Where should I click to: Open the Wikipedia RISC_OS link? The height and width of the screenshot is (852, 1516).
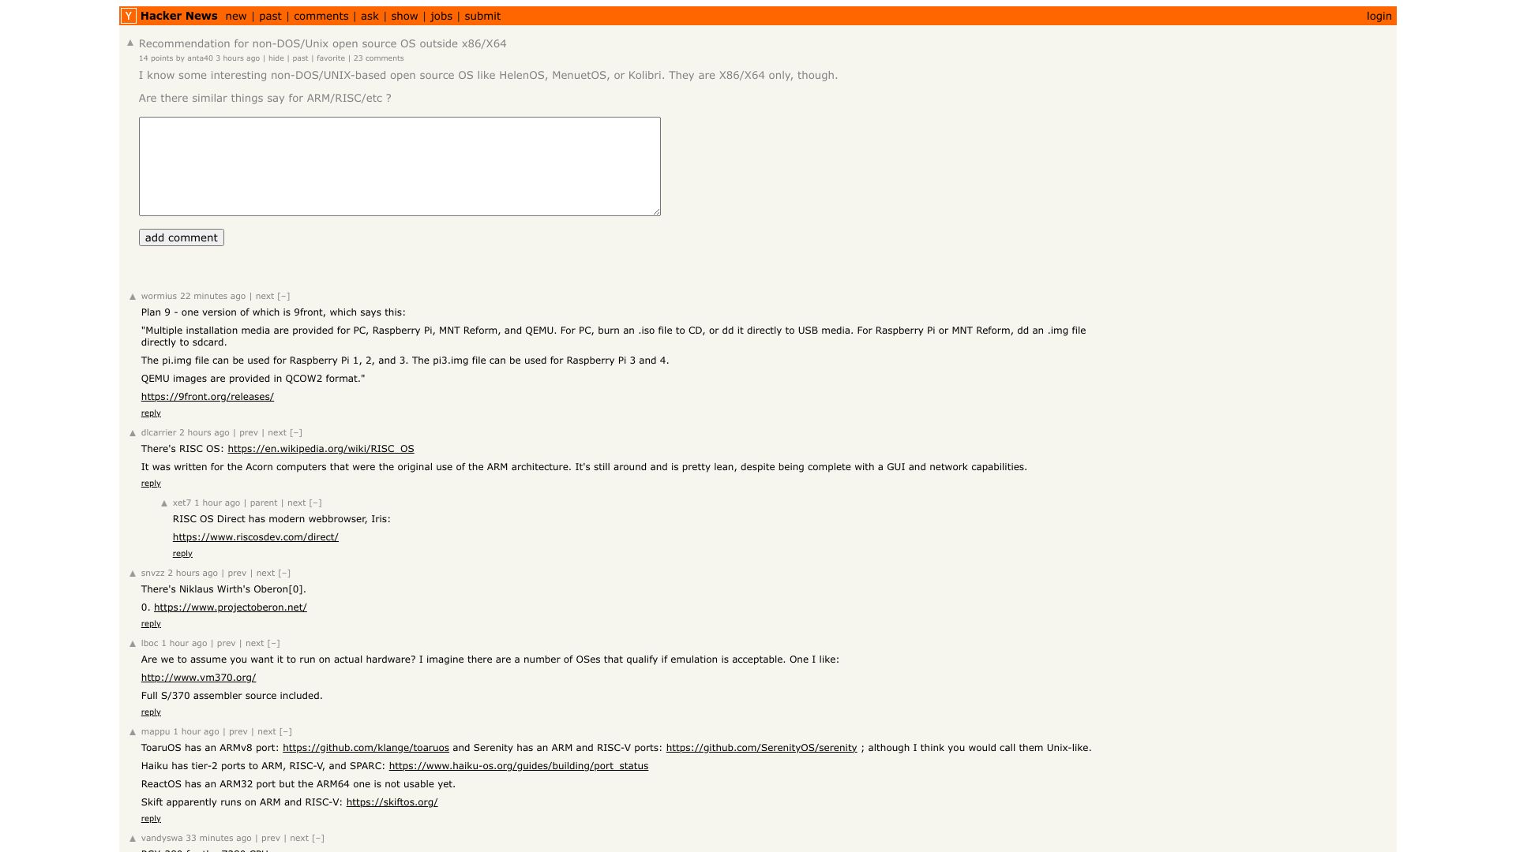[321, 449]
